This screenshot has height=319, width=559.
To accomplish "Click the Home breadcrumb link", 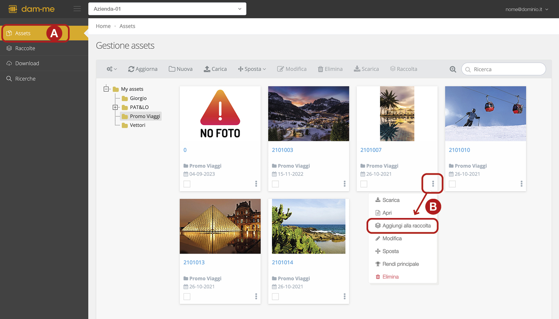I will 103,26.
